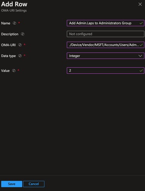Save the OMA-URI row
The width and height of the screenshot is (145, 191).
(12, 184)
